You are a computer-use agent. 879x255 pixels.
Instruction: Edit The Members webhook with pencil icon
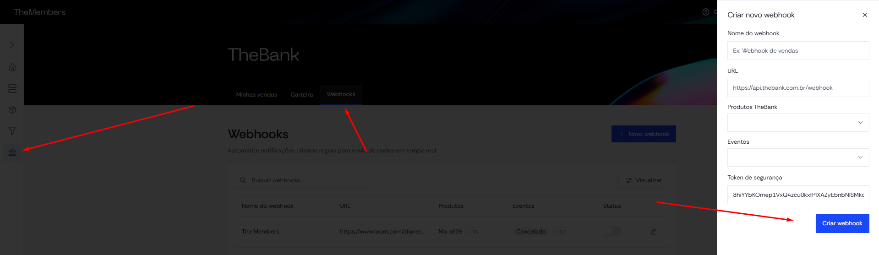click(x=653, y=232)
